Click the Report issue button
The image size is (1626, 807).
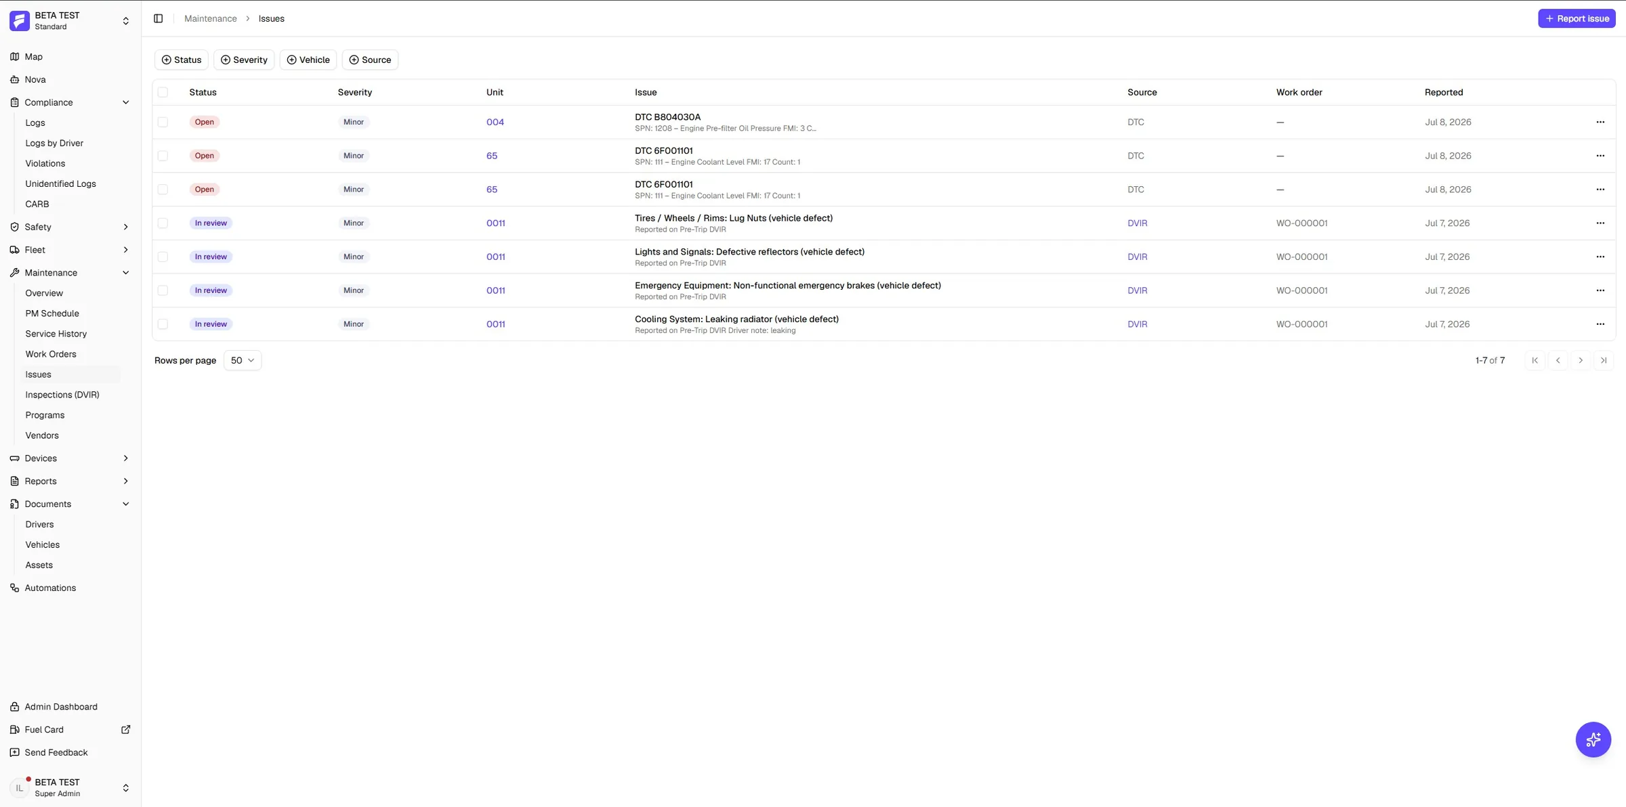(1577, 18)
